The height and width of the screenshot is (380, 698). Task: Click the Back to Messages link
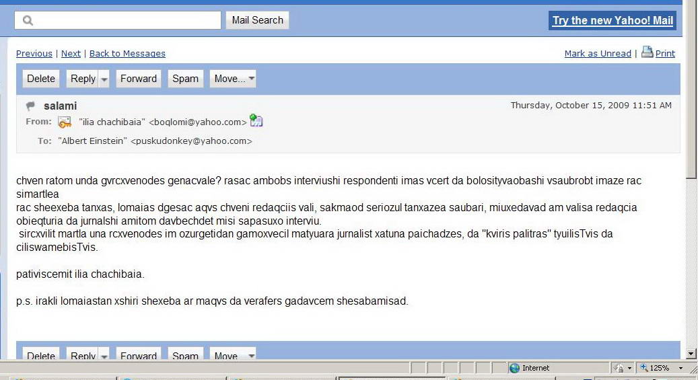tap(127, 53)
